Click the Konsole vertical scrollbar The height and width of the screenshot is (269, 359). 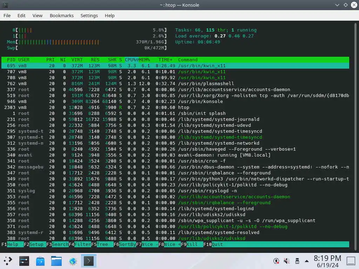(x=355, y=136)
